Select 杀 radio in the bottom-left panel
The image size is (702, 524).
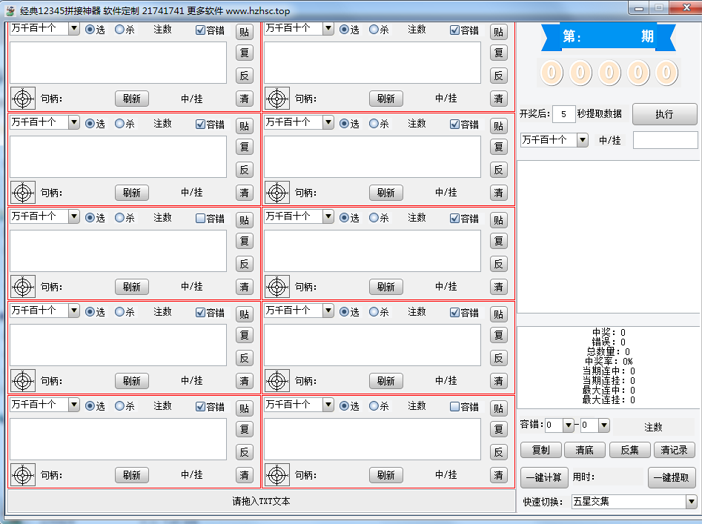(119, 406)
